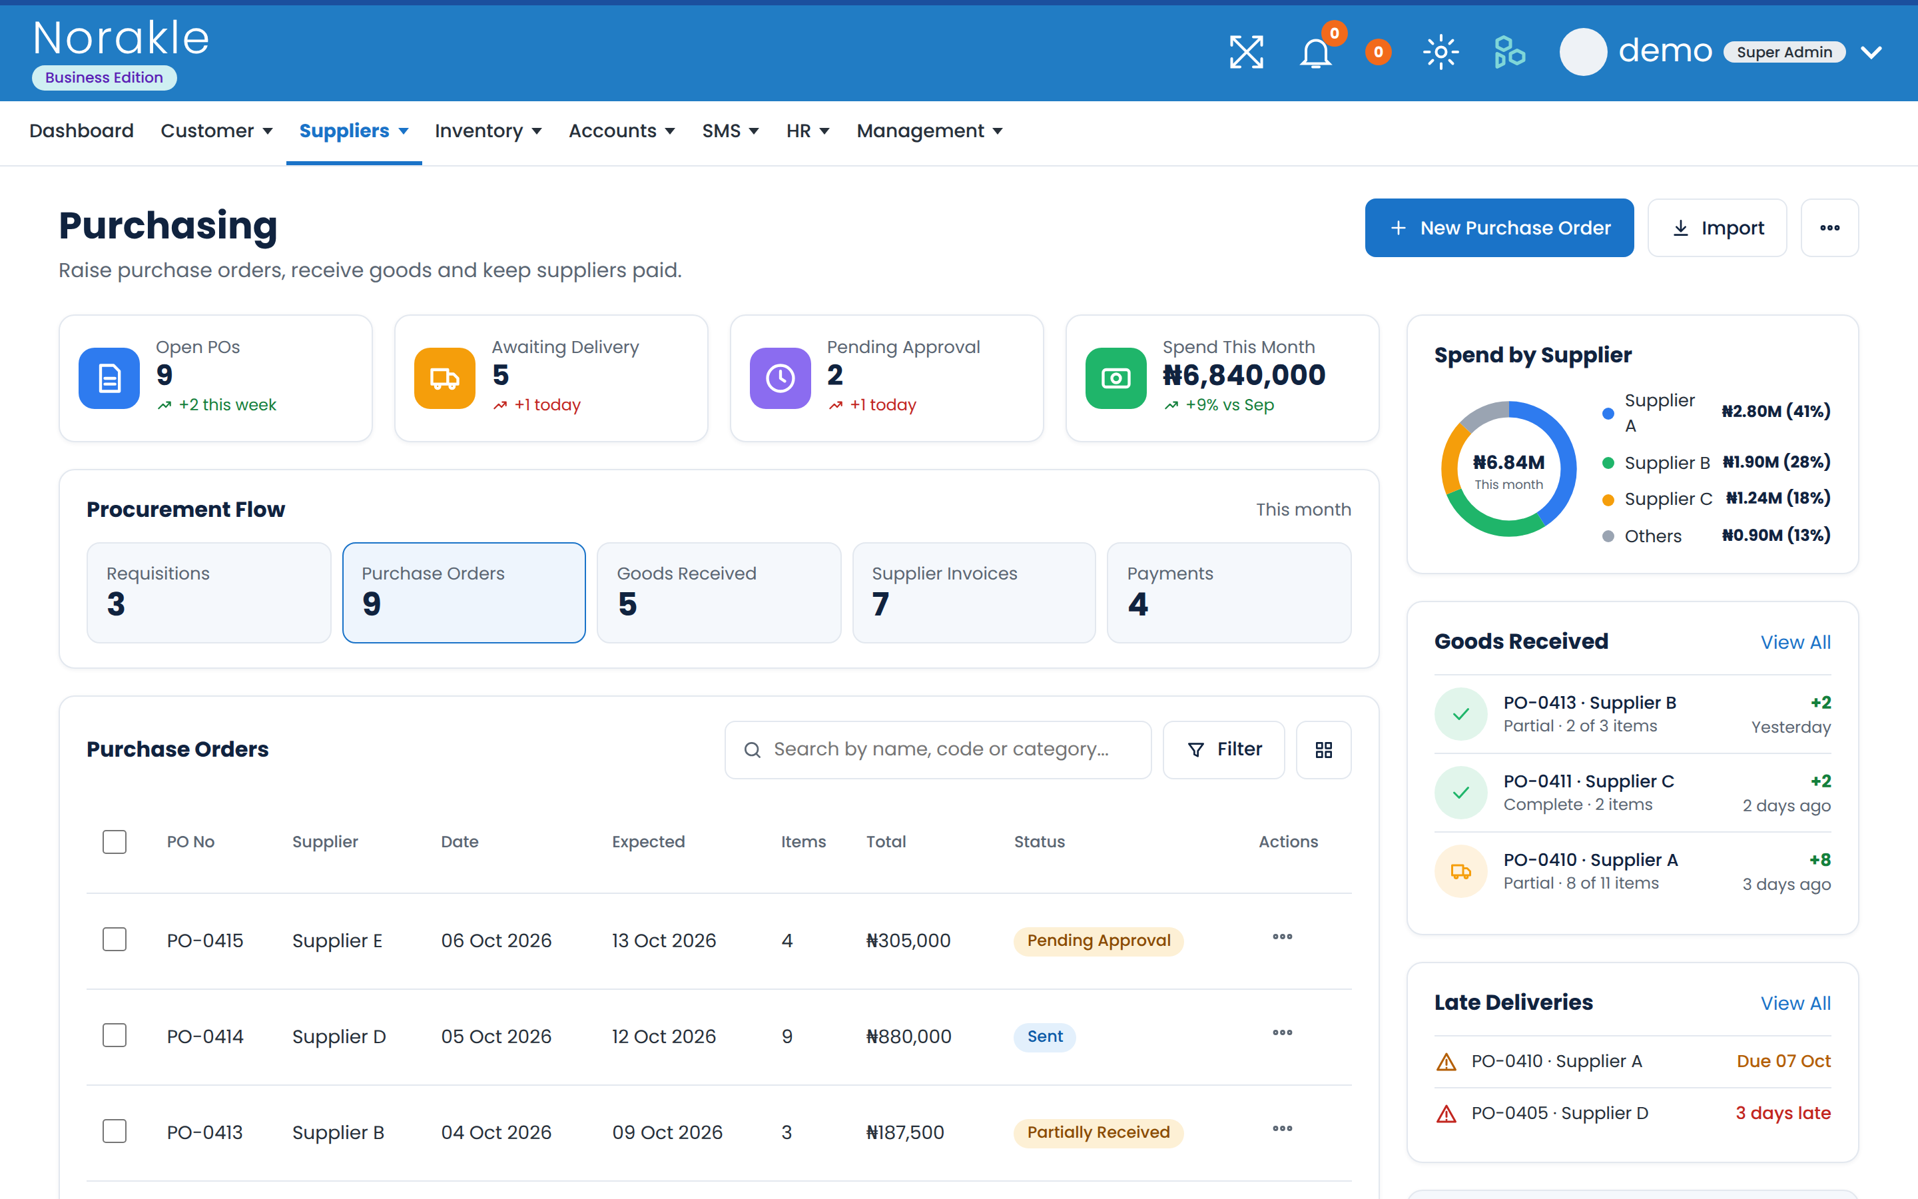This screenshot has height=1199, width=1918.
Task: Click View All in Goods Received
Action: click(1795, 642)
